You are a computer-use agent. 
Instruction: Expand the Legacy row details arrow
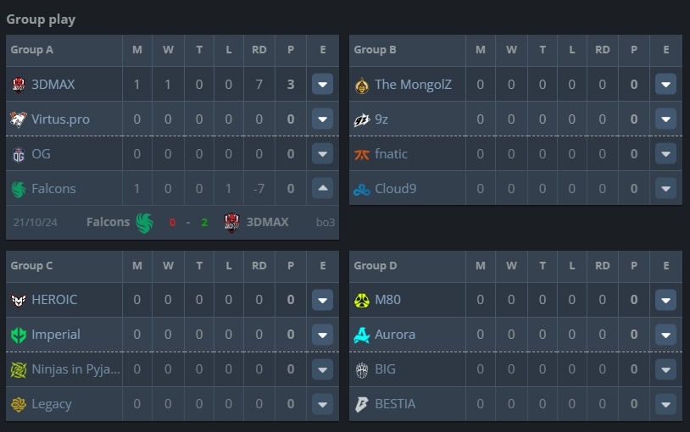pyautogui.click(x=323, y=404)
